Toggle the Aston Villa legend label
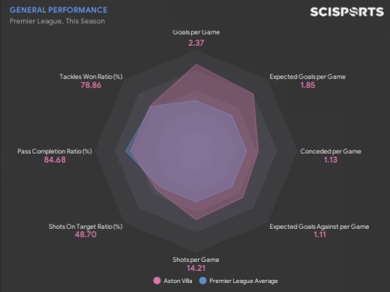390x292 pixels. pyautogui.click(x=178, y=281)
